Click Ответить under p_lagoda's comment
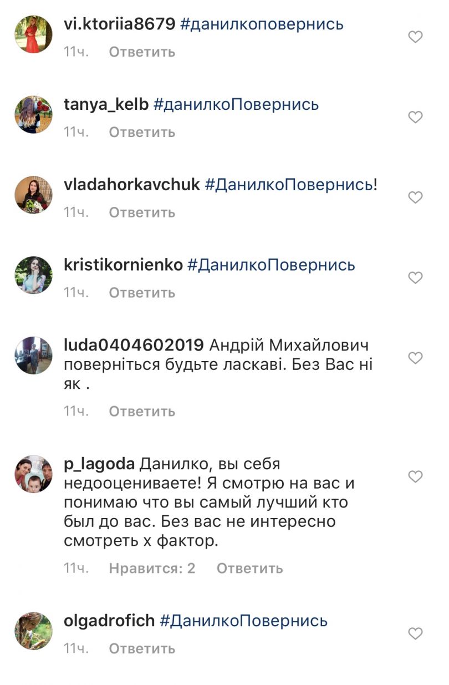Viewport: 449px width, 685px height. tap(249, 569)
